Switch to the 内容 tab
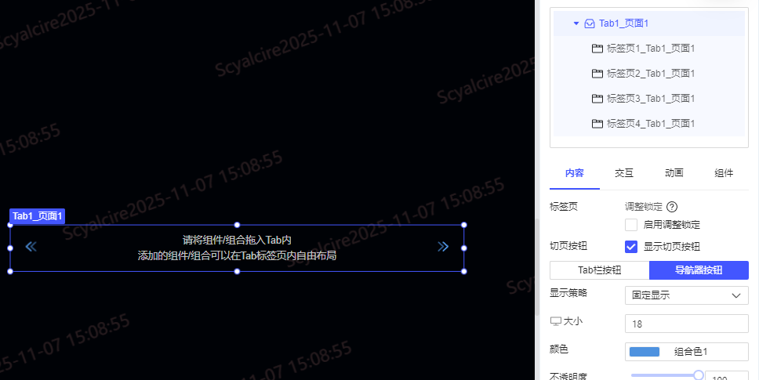This screenshot has height=380, width=759. (575, 173)
